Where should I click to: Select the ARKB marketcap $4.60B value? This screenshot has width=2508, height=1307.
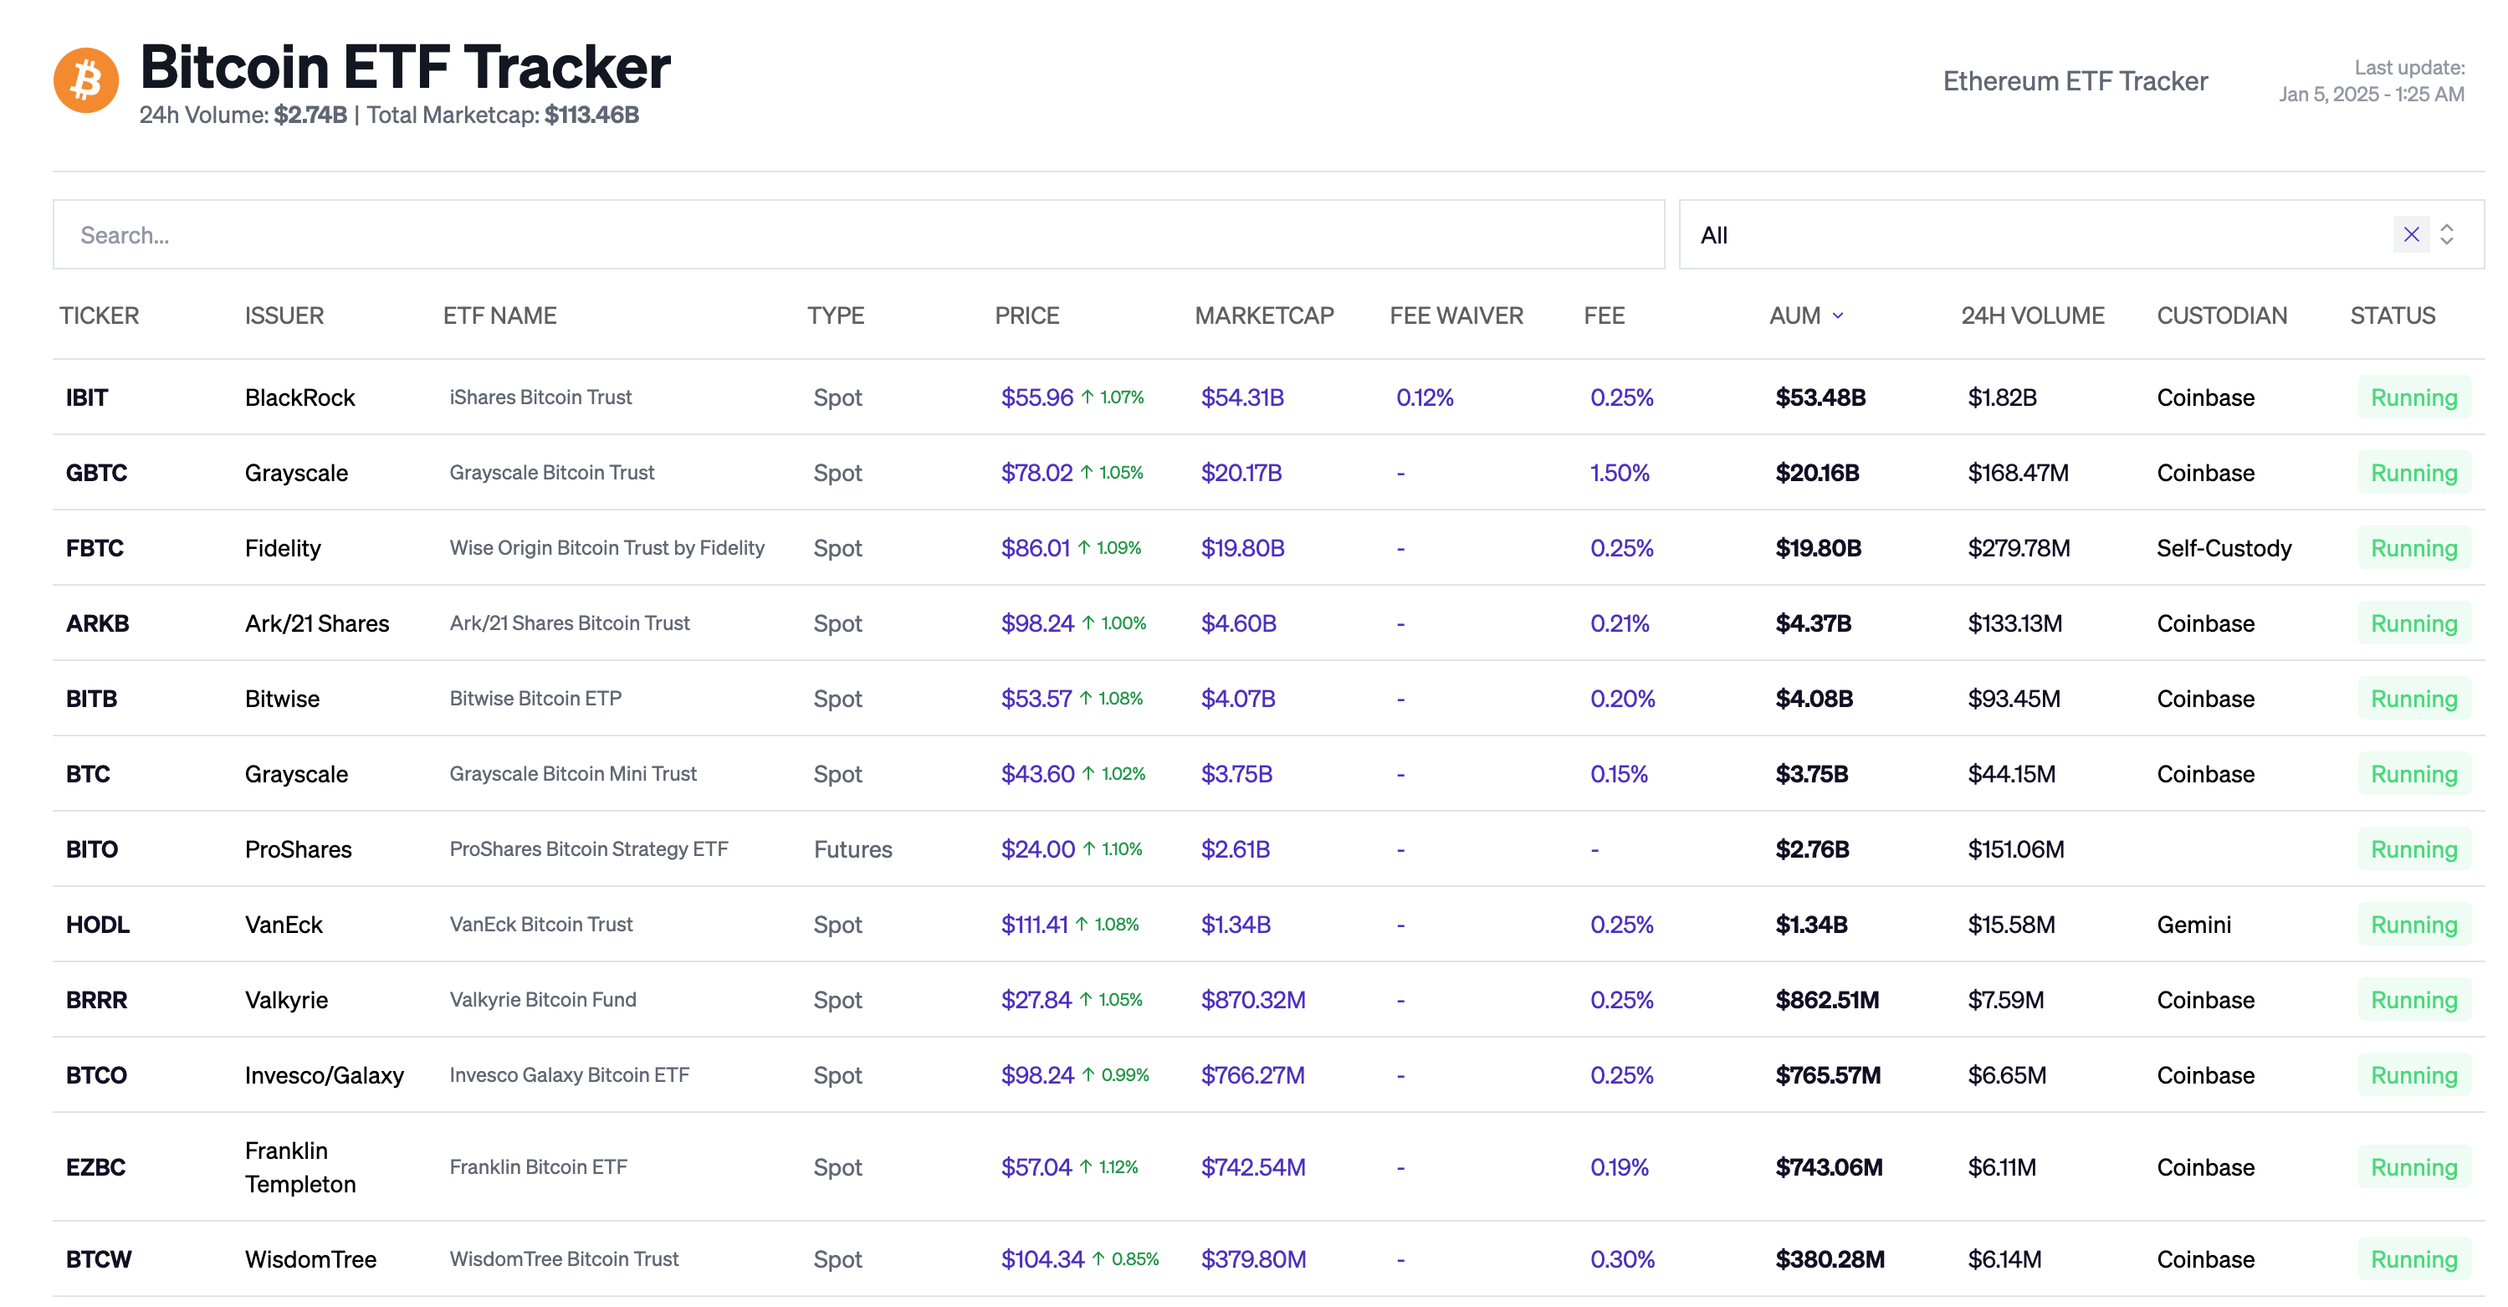click(x=1237, y=623)
